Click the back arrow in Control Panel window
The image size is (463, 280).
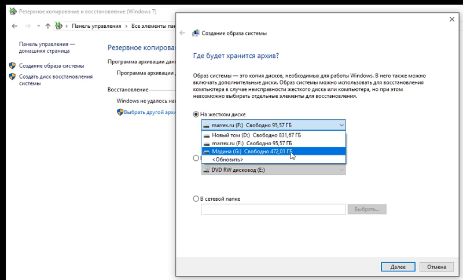pyautogui.click(x=14, y=26)
